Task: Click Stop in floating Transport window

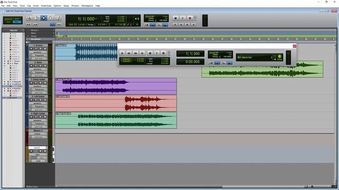Action: coord(150,53)
